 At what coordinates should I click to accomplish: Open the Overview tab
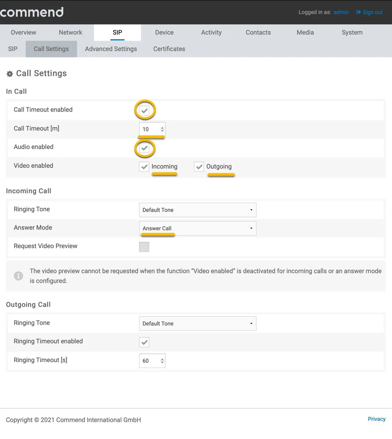pyautogui.click(x=23, y=33)
